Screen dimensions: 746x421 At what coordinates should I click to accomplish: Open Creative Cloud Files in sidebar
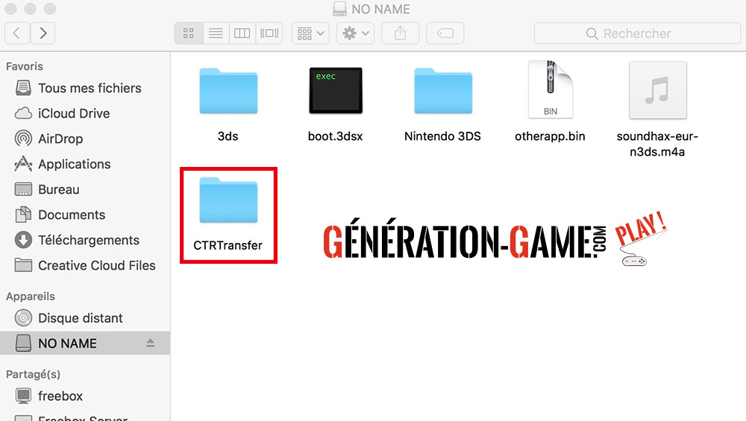[85, 265]
